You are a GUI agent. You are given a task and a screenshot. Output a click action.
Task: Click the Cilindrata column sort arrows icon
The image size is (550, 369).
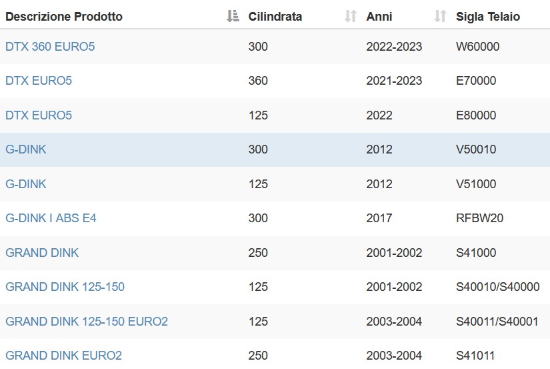point(351,16)
